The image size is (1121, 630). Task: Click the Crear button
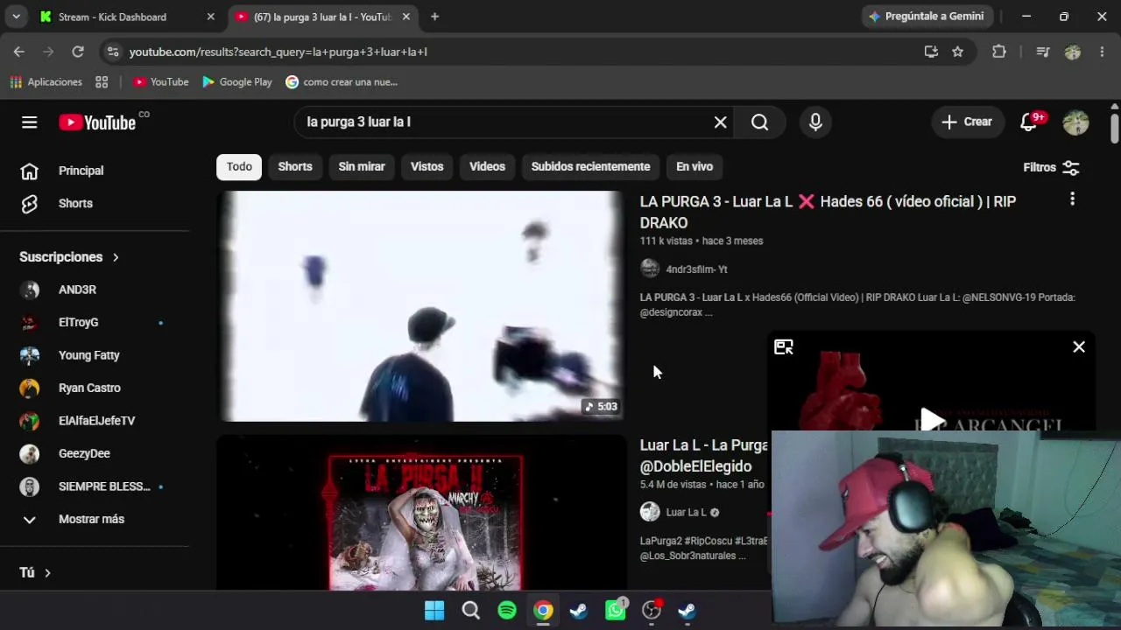tap(967, 122)
